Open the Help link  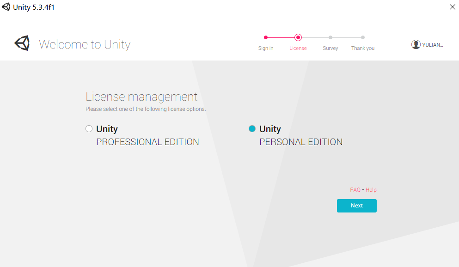click(x=371, y=190)
